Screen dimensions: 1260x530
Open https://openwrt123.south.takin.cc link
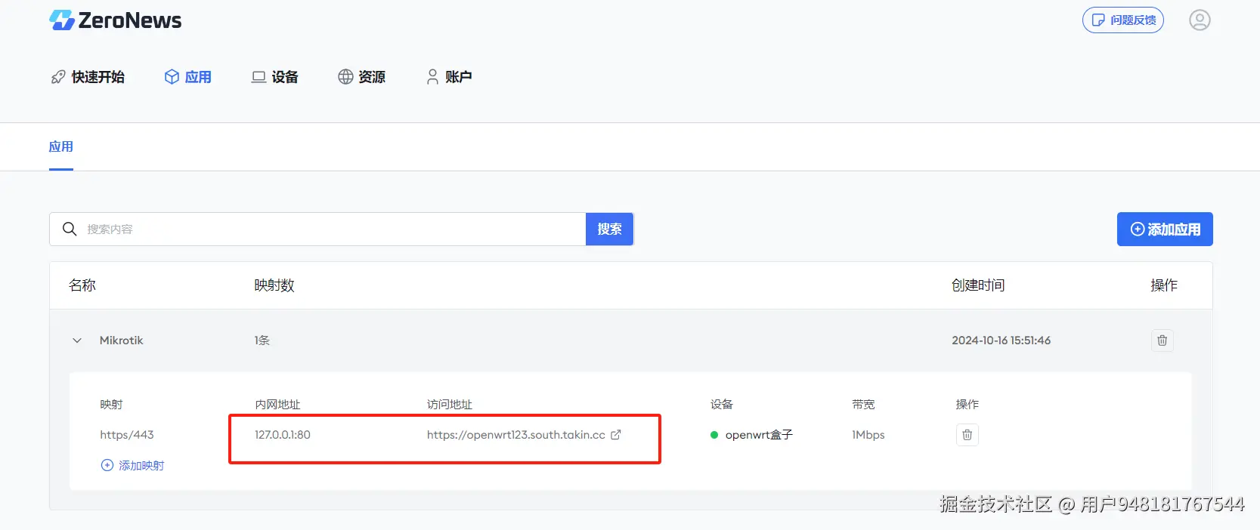pyautogui.click(x=515, y=435)
